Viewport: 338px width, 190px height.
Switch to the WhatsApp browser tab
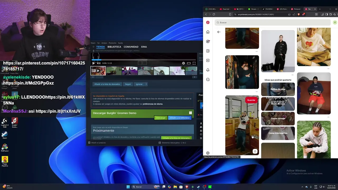click(210, 9)
